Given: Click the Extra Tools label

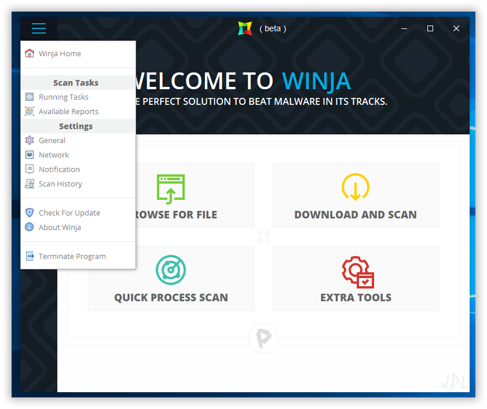Looking at the screenshot, I should [356, 298].
